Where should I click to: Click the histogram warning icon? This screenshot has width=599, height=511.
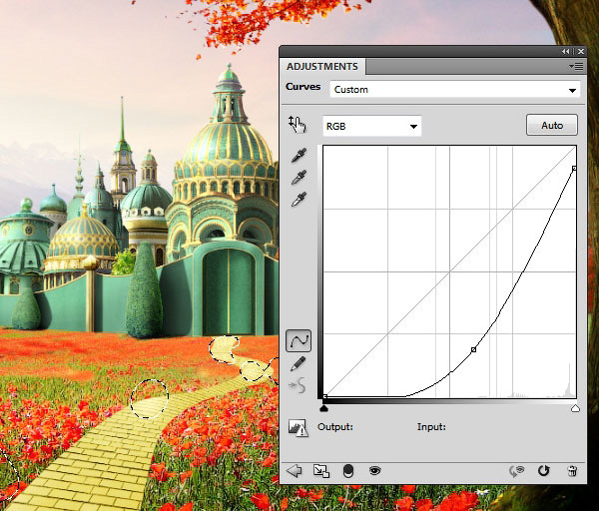point(298,427)
